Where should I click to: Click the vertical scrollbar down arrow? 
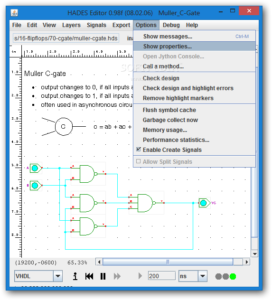tap(254, 254)
